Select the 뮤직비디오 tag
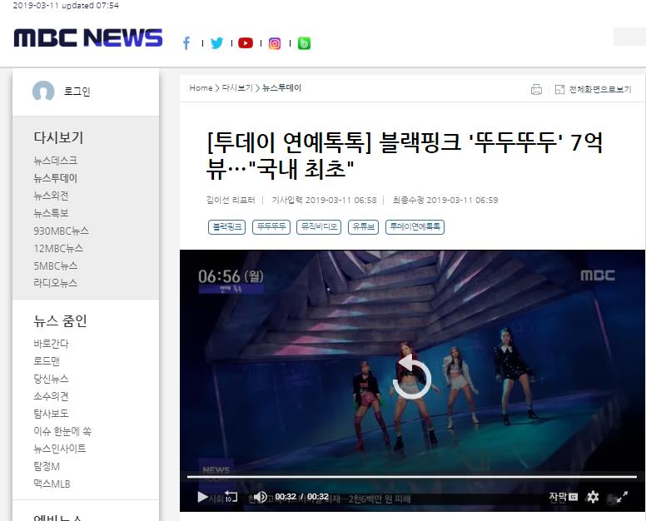Viewport: 646px width, 521px height. [x=319, y=227]
